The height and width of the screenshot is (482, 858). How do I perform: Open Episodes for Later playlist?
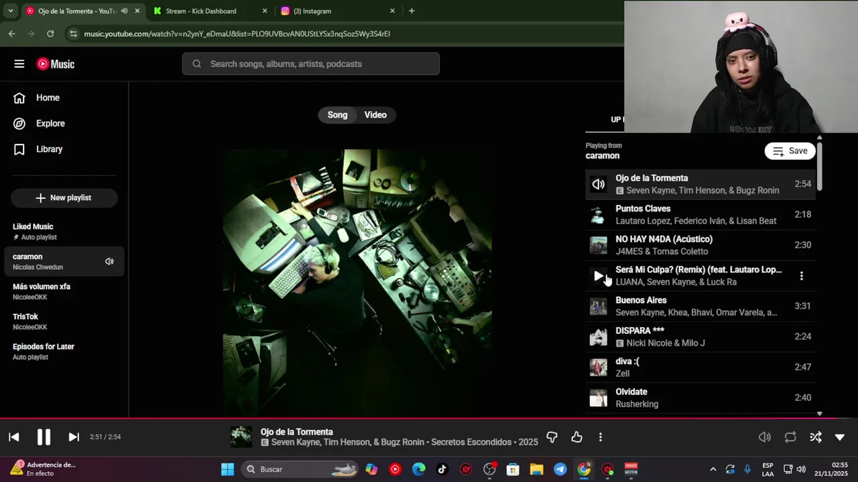click(x=64, y=351)
